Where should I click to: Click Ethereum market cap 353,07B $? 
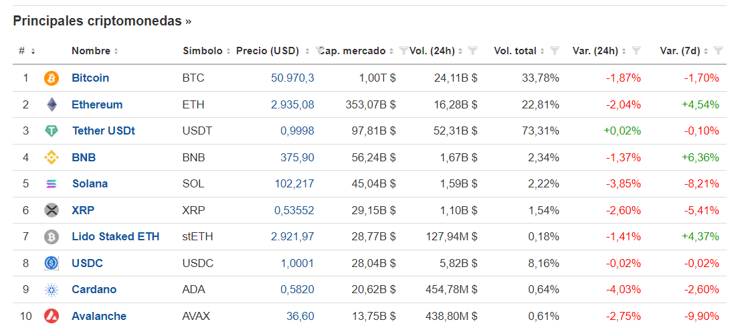(371, 104)
